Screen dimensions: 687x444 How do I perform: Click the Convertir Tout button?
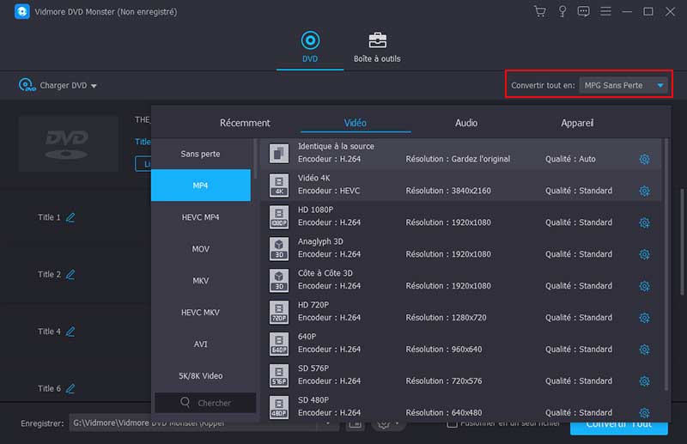pyautogui.click(x=618, y=424)
